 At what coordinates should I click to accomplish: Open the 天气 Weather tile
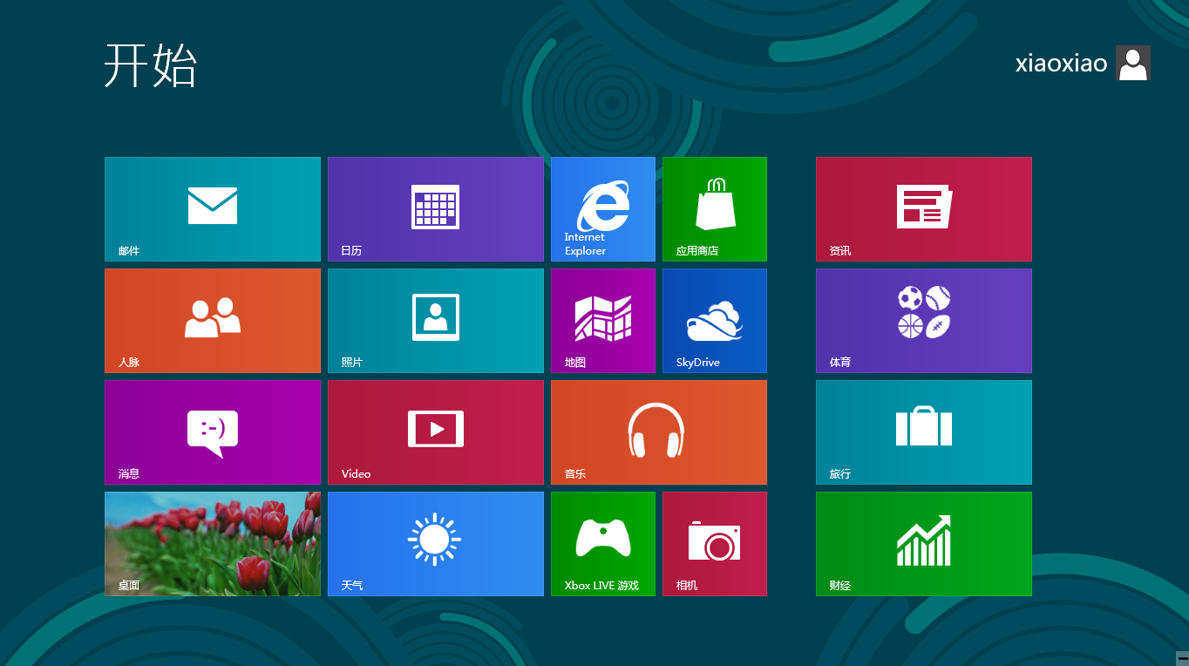click(x=436, y=544)
